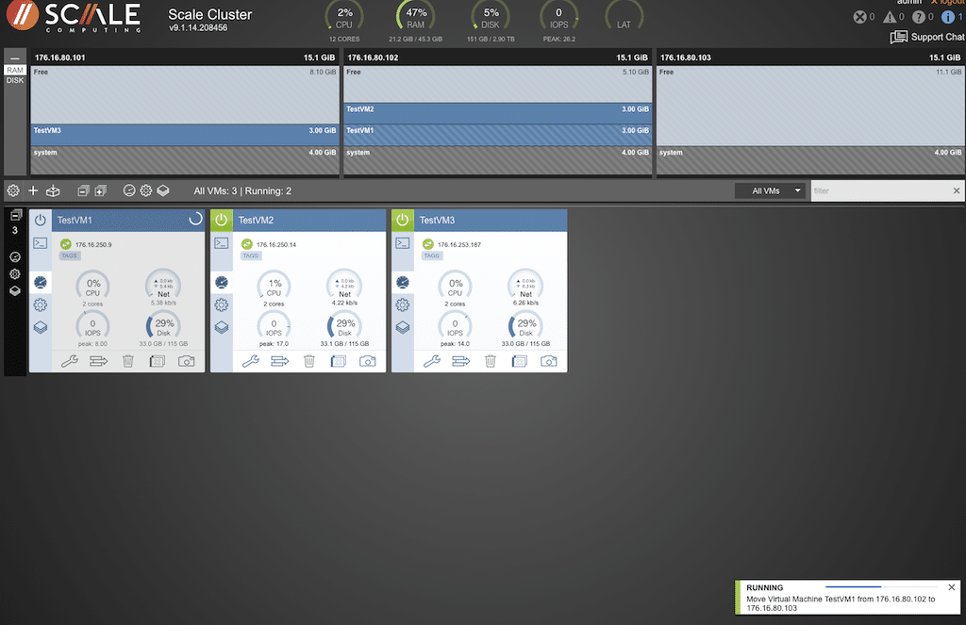Click the plus icon to create a VM

33,190
